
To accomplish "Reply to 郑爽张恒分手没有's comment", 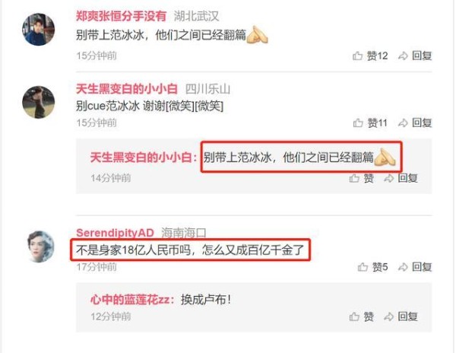I will point(415,56).
